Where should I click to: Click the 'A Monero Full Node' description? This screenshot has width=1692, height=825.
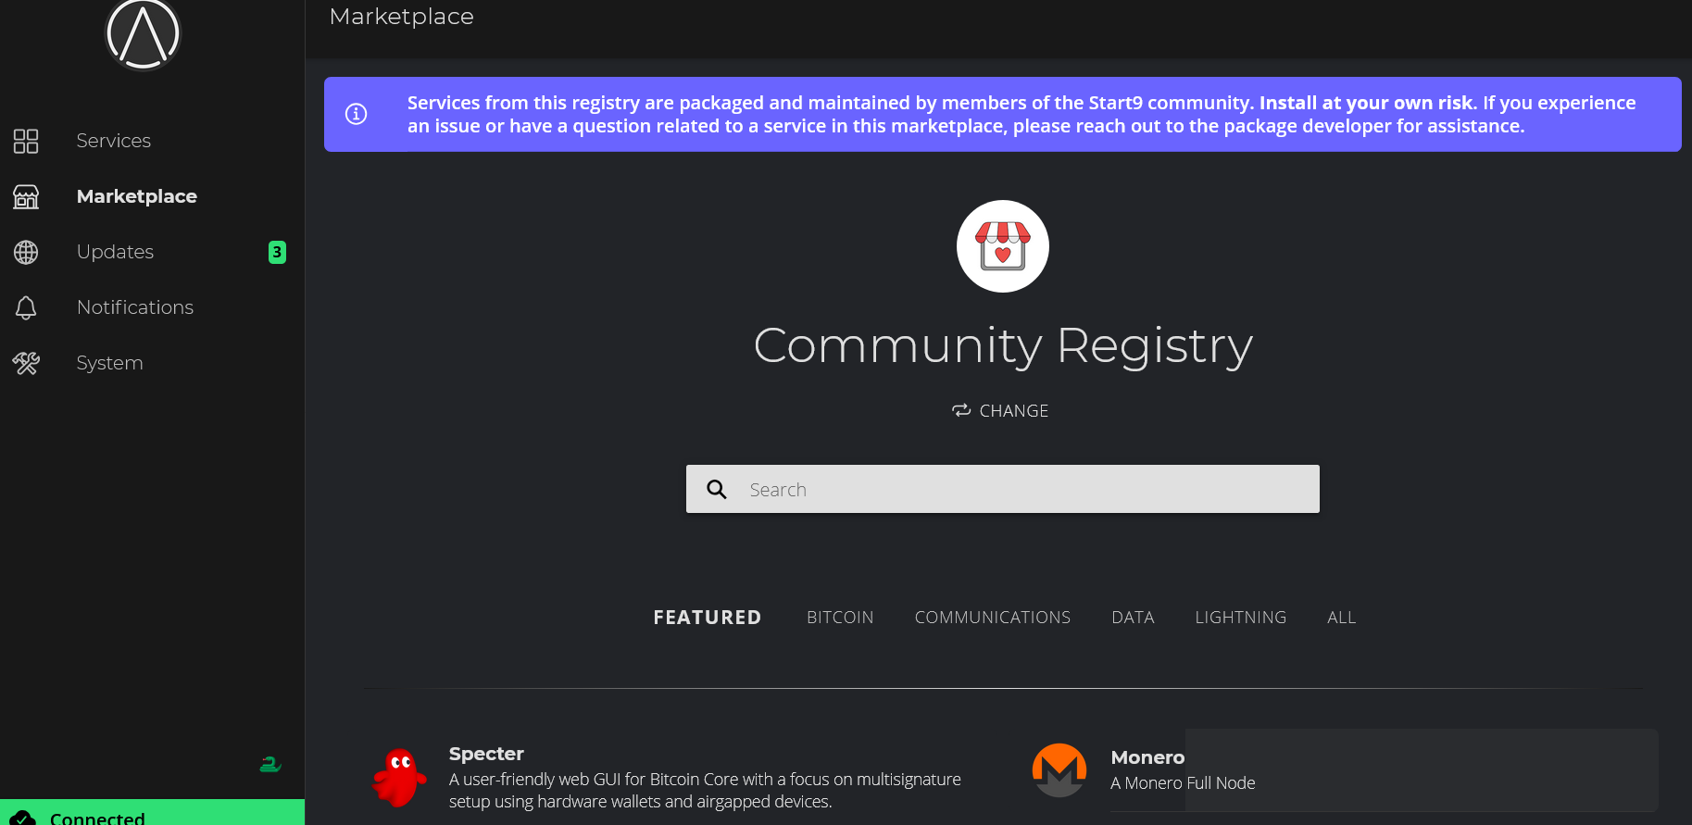coord(1183,783)
